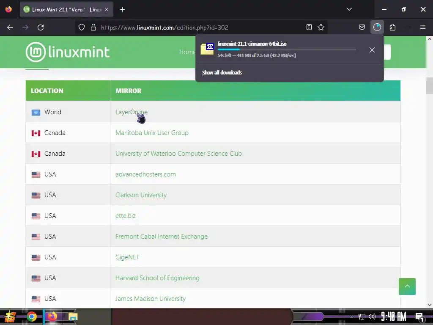Open the downloads progress toolbar icon
The height and width of the screenshot is (325, 433).
click(377, 27)
